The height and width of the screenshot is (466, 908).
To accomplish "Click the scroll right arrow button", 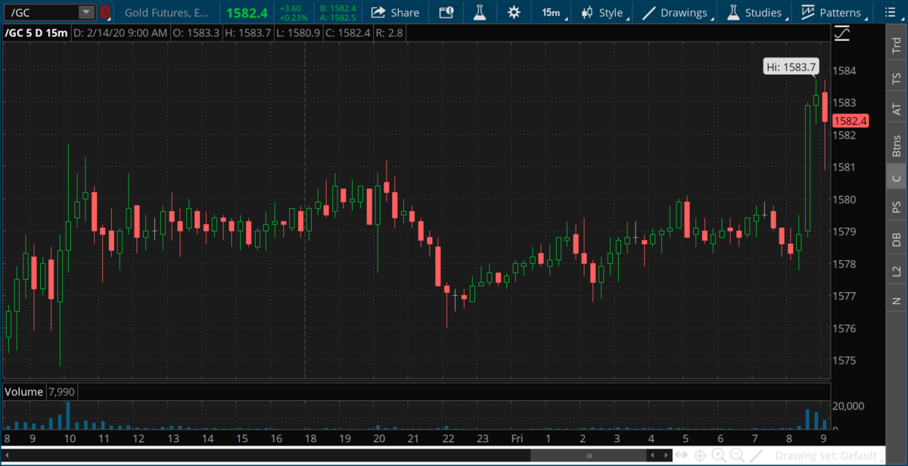I will (x=666, y=455).
